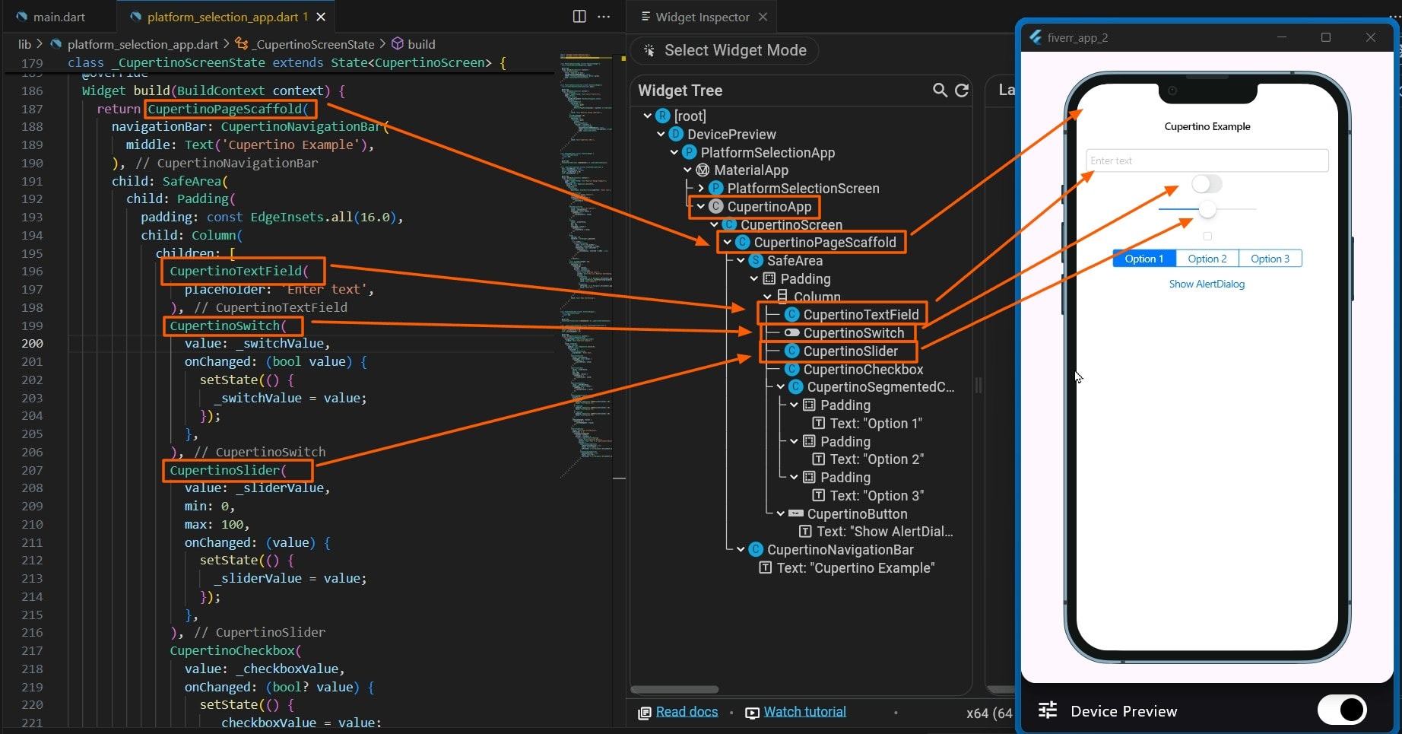The image size is (1402, 734).
Task: Open the Read docs link
Action: (687, 712)
